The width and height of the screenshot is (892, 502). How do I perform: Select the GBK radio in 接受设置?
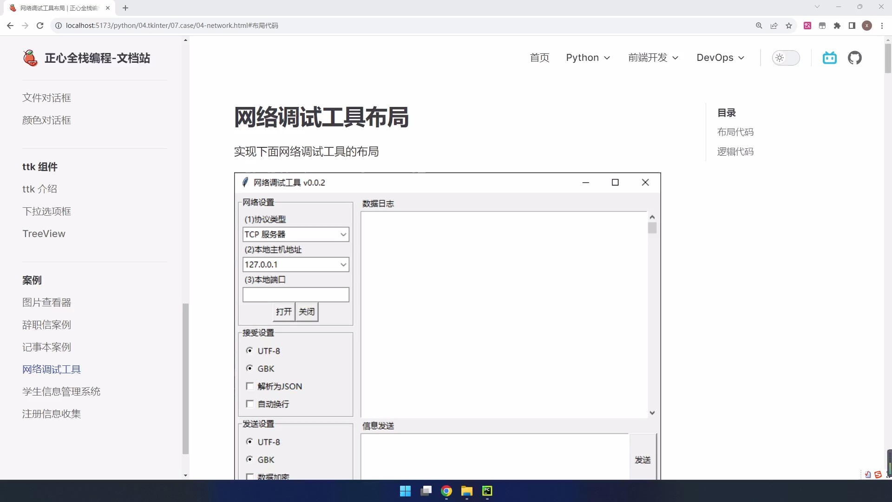(250, 368)
